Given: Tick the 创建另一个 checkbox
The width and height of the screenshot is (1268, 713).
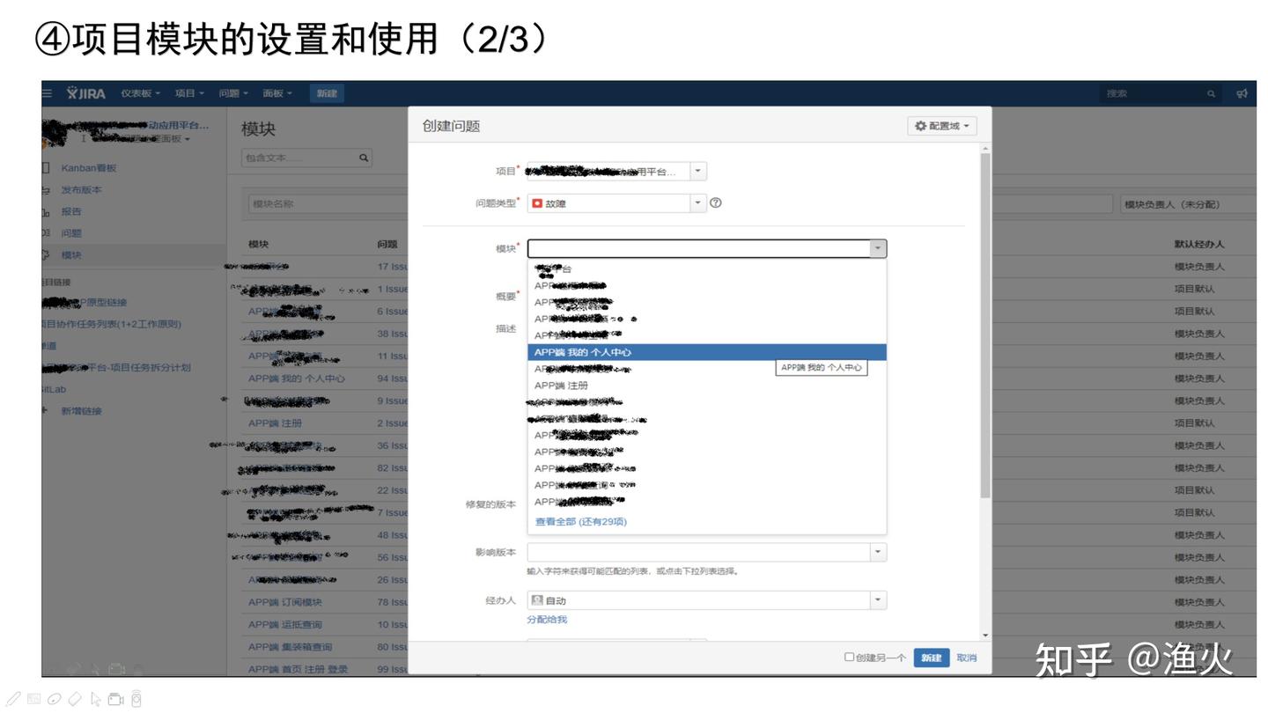Looking at the screenshot, I should 849,657.
